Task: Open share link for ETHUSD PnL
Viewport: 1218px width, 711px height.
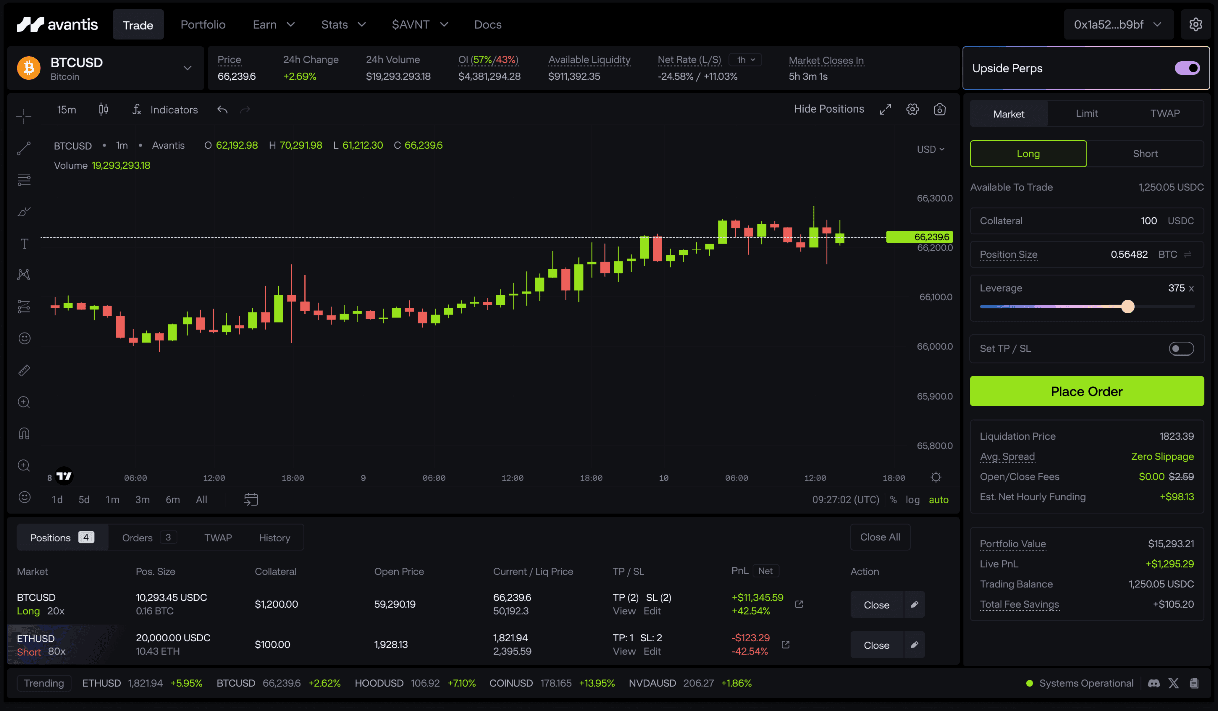Action: [x=786, y=645]
